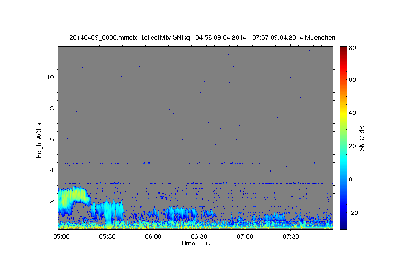Screen dimensions: 412x275
Task: Click the plot title text starting 20140409_0000.mmclx
Action: tap(202, 37)
